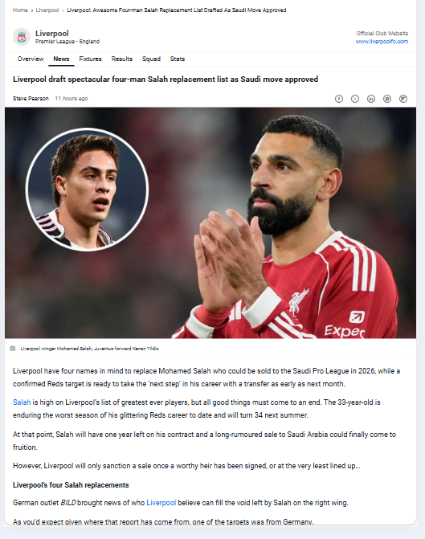Screen dimensions: 425x539
Task: Open the Results tab
Action: coord(122,59)
